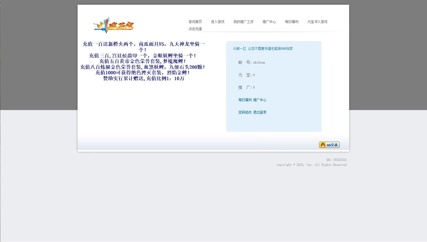The width and height of the screenshot is (427, 242).
Task: Open 每日福利 in the navigation bar
Action: pyautogui.click(x=292, y=22)
